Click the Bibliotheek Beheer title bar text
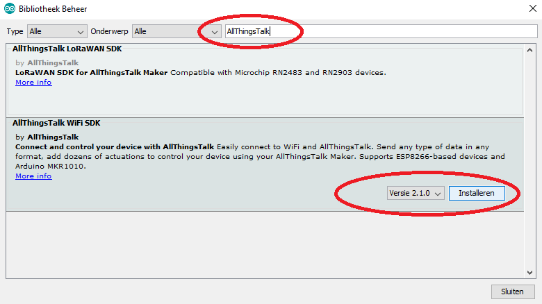 52,8
